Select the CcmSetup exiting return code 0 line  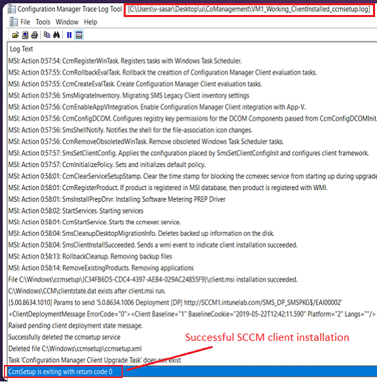192,372
